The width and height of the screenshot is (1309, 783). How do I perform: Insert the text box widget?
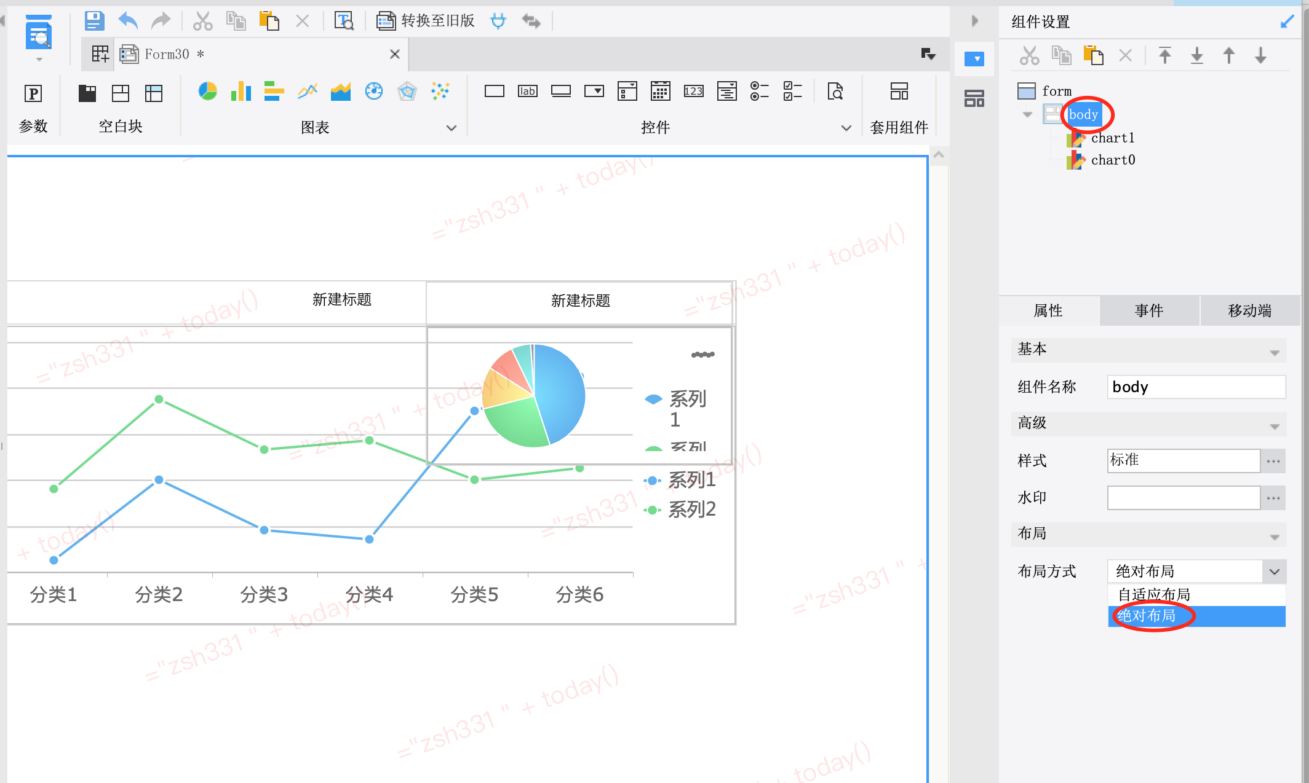[x=495, y=92]
